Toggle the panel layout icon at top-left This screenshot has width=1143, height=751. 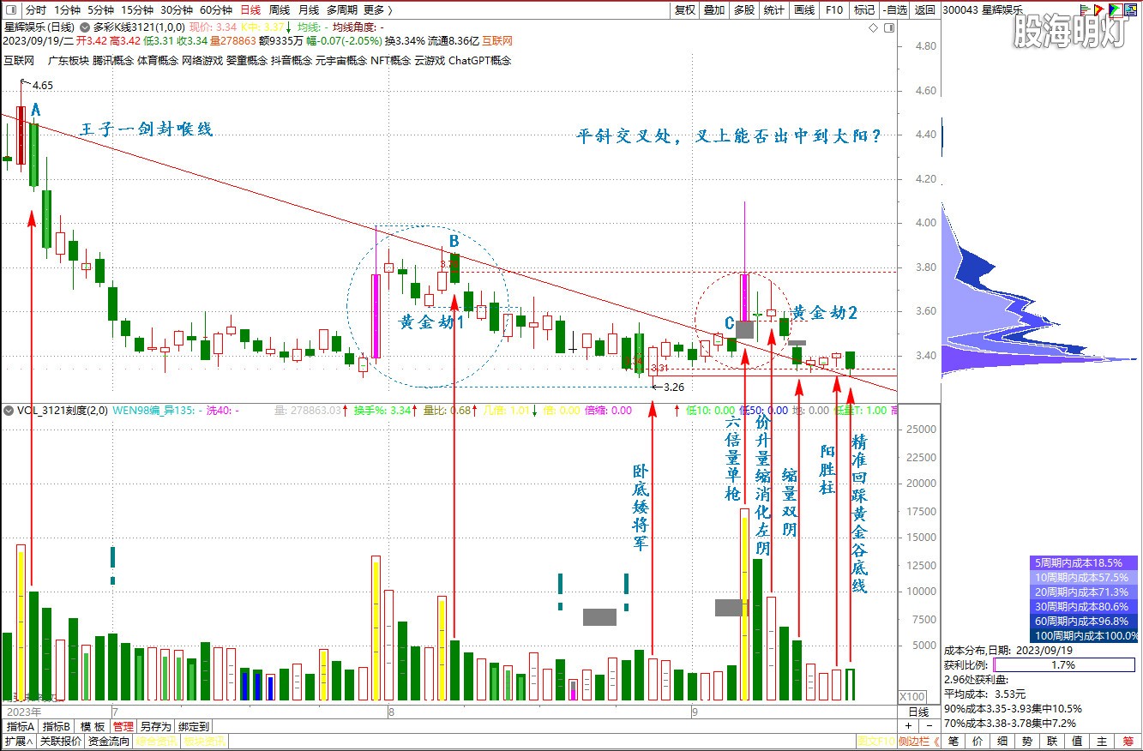[x=10, y=10]
